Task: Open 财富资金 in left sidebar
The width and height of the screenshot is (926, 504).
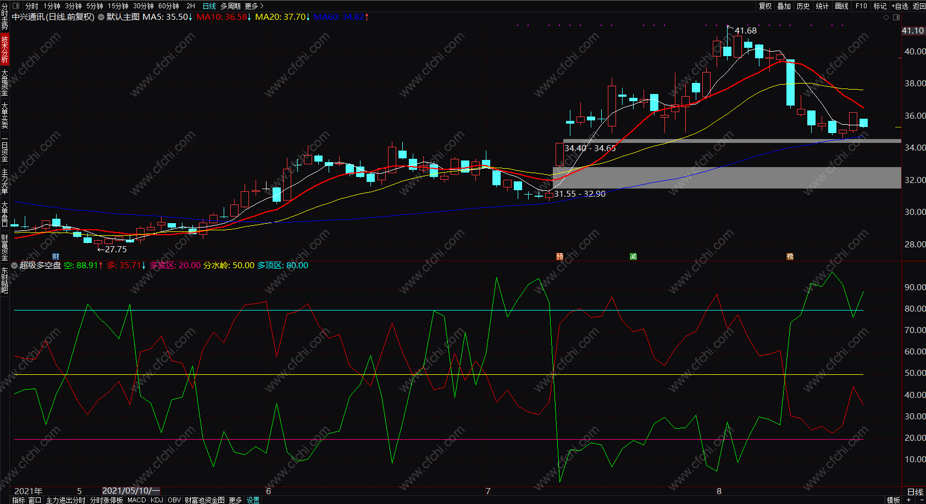Action: [4, 247]
